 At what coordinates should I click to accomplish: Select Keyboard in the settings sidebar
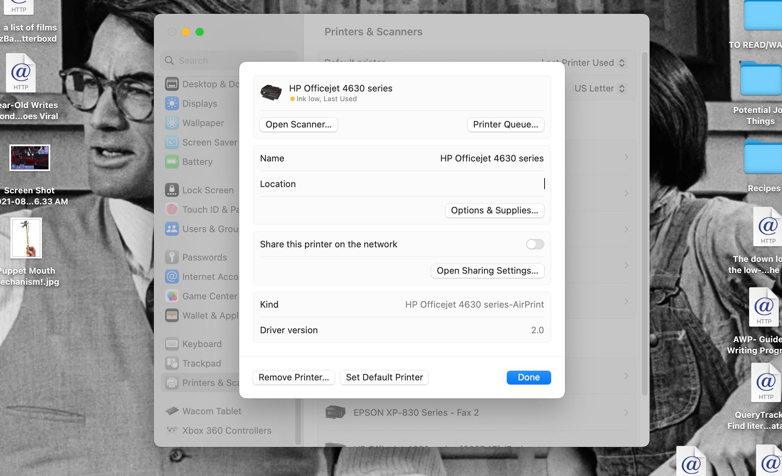click(202, 344)
